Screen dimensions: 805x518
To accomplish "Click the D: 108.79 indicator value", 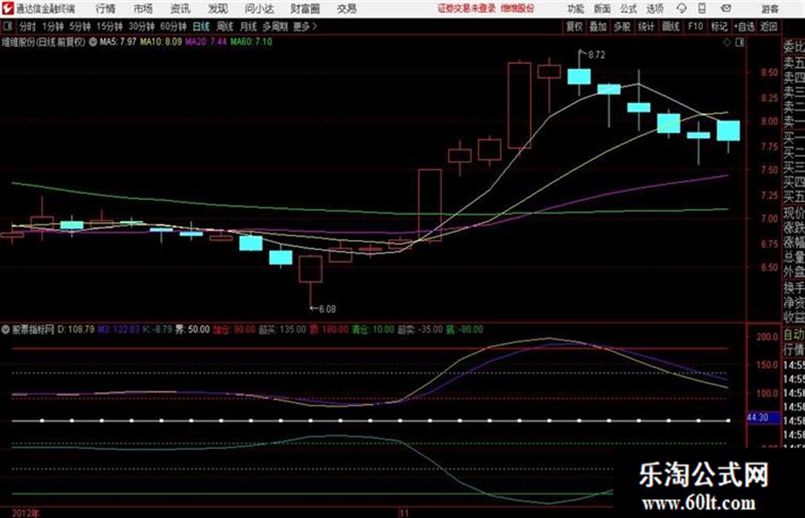I will [x=76, y=329].
